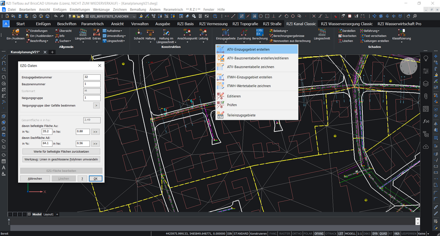Close the EZG-Daten dialog
Image resolution: width=440 pixels, height=236 pixels.
coord(100,66)
